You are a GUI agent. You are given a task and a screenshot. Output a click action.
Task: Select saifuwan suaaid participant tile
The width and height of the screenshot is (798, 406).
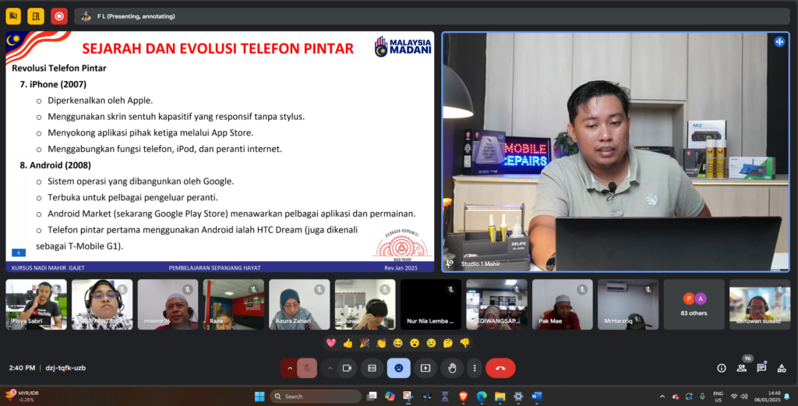click(x=760, y=304)
